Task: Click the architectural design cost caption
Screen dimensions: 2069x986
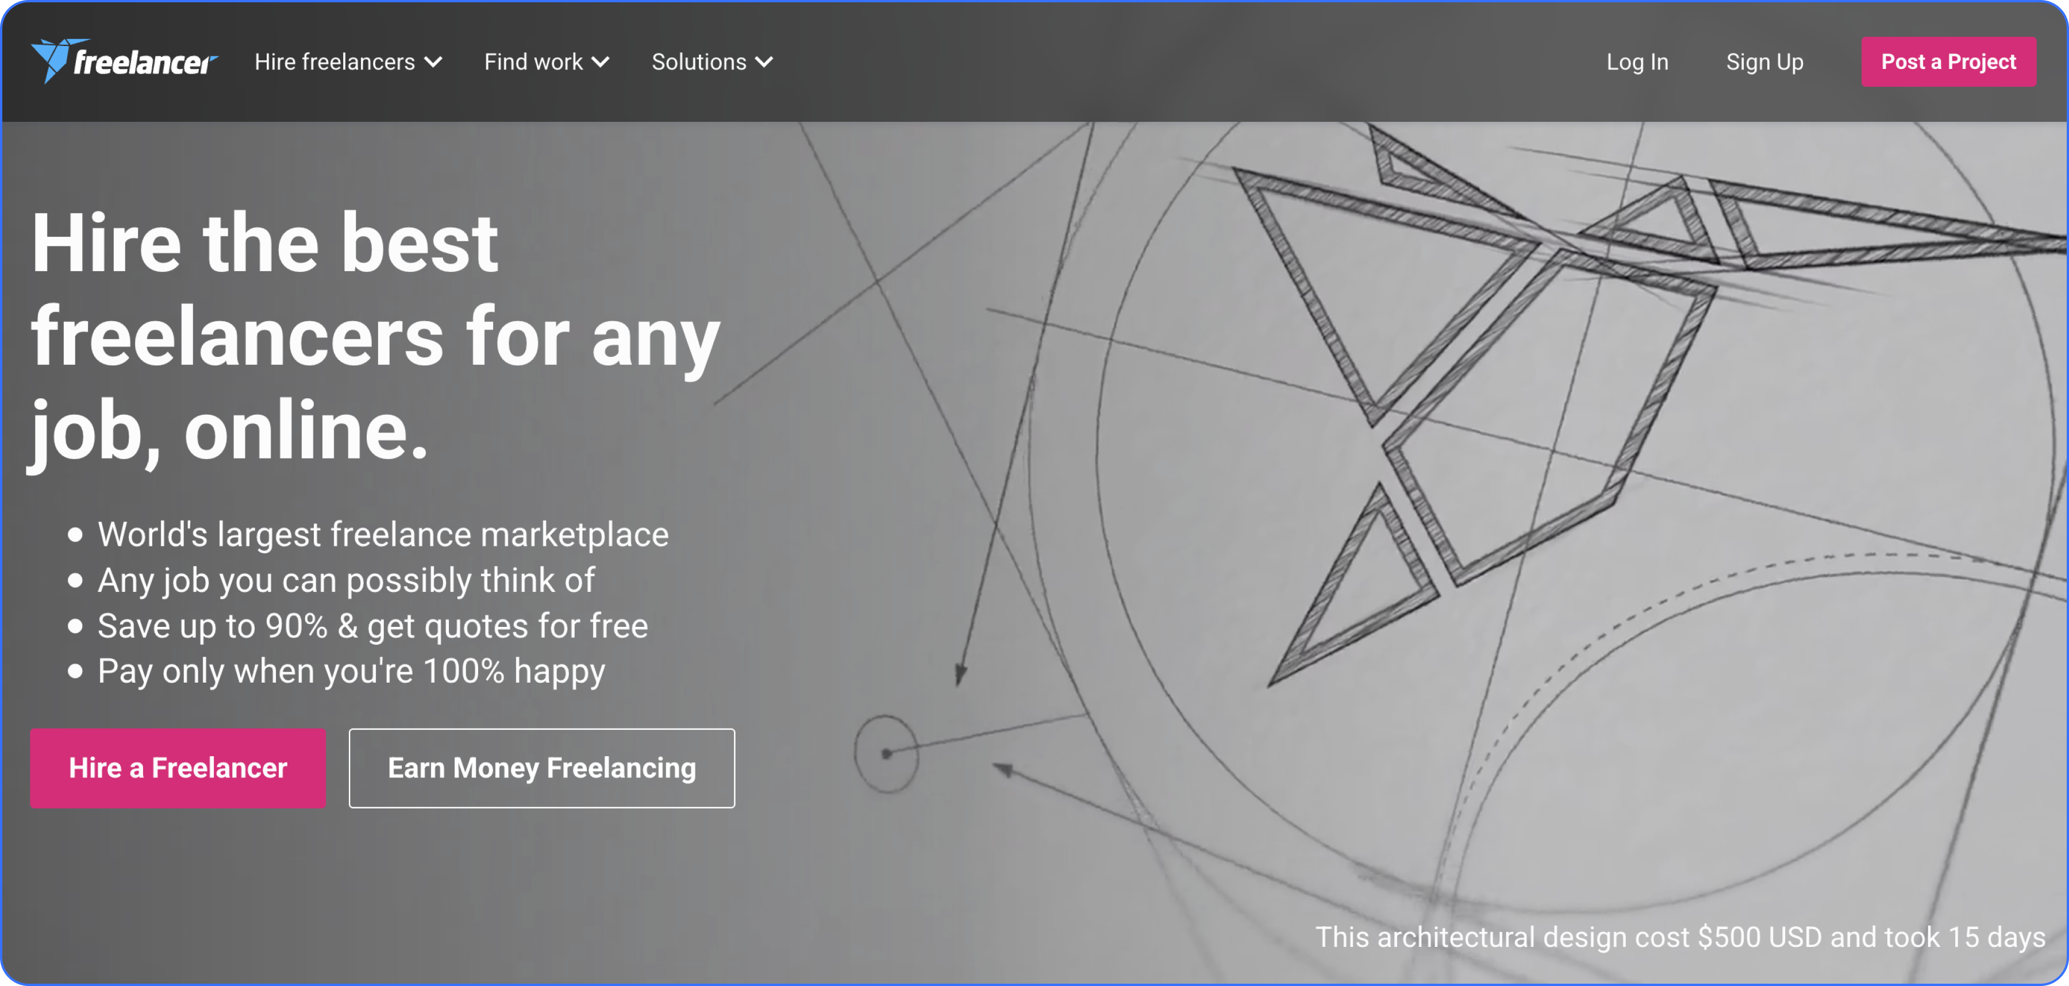Action: (x=1679, y=937)
